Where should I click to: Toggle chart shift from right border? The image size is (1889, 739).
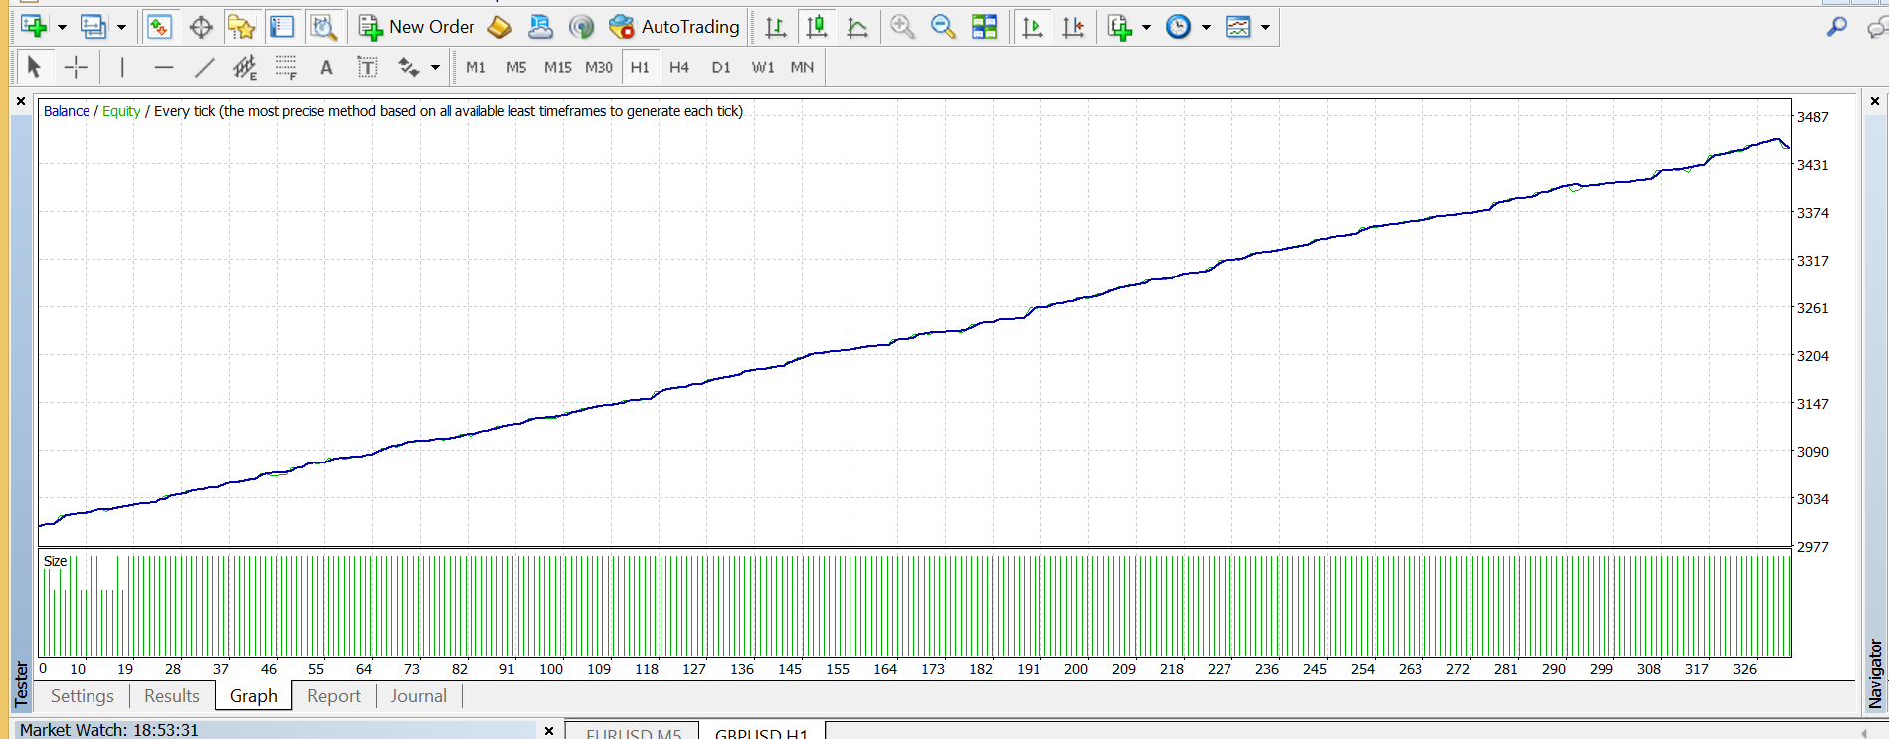click(1073, 27)
